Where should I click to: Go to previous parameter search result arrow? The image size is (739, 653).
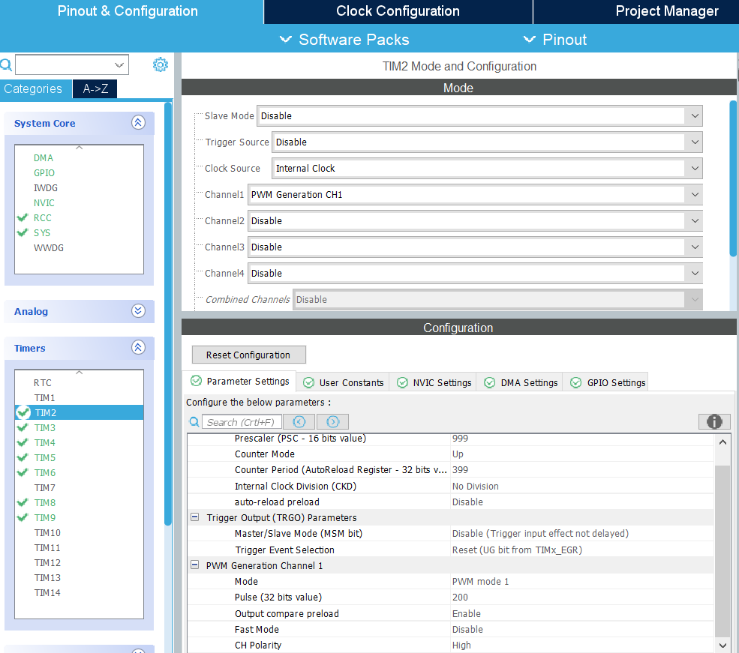(299, 422)
